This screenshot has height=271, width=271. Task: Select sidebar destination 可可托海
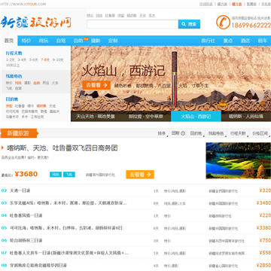(x=13, y=111)
